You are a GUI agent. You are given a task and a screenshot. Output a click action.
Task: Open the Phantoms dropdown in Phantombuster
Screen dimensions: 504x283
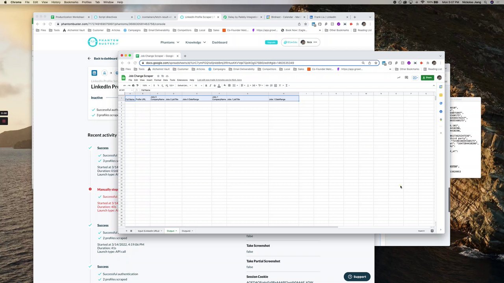tap(170, 42)
